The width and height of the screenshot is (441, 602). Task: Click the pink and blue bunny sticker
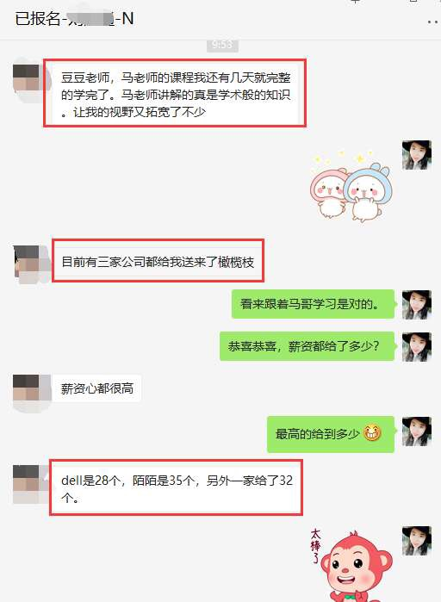click(x=351, y=187)
